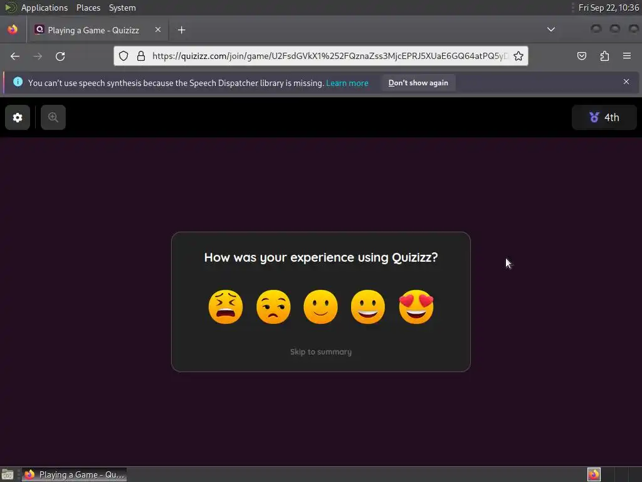
Task: Click Firefox icon in bottom-right tray
Action: click(594, 474)
